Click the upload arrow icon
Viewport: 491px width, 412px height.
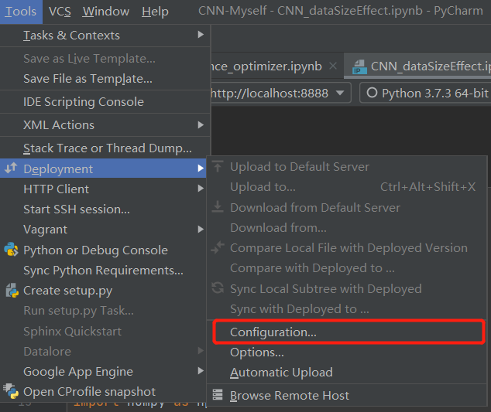pos(218,166)
